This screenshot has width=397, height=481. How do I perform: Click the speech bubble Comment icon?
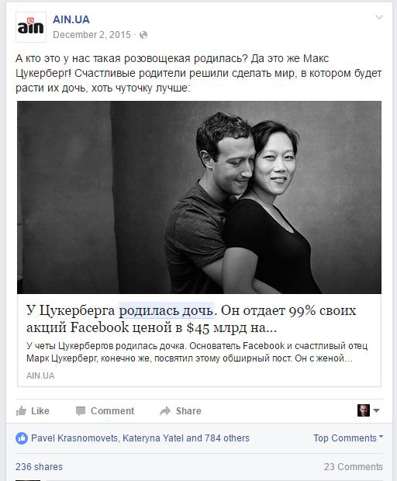click(x=81, y=411)
